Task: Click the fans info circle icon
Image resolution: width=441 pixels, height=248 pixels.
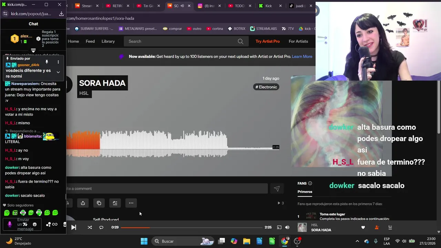Action: [310, 183]
